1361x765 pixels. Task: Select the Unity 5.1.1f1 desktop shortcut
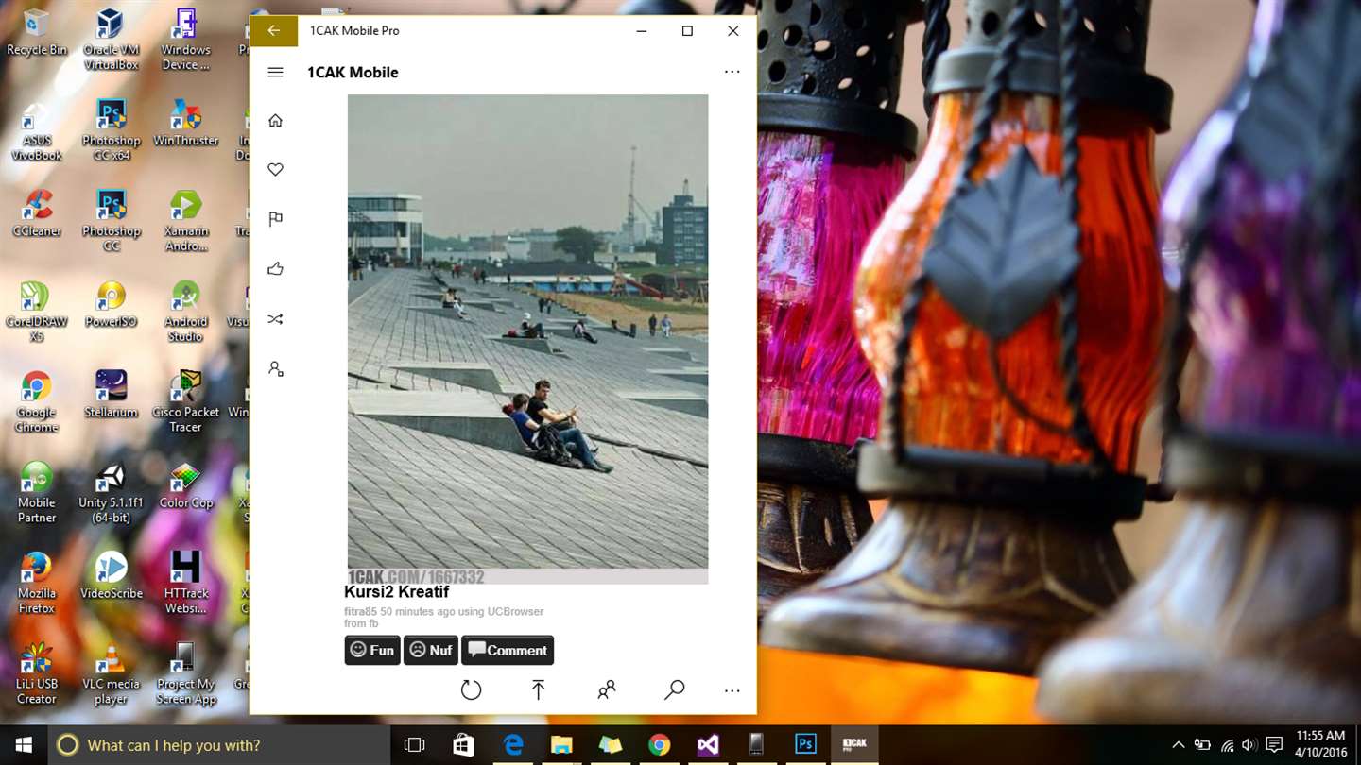pos(111,493)
